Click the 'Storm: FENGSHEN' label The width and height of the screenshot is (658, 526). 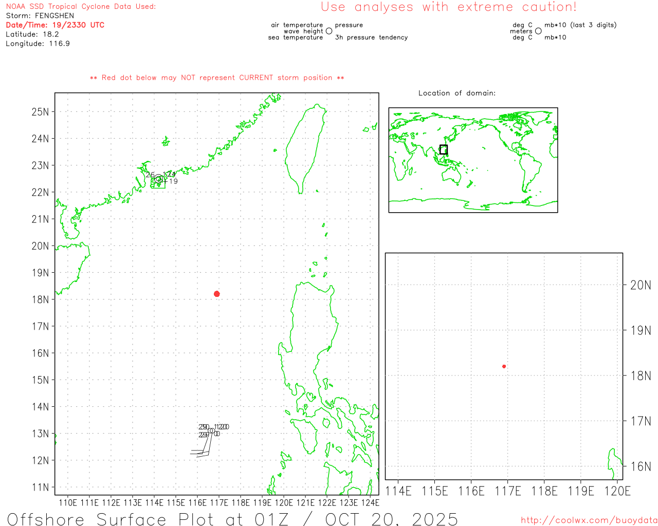point(40,16)
